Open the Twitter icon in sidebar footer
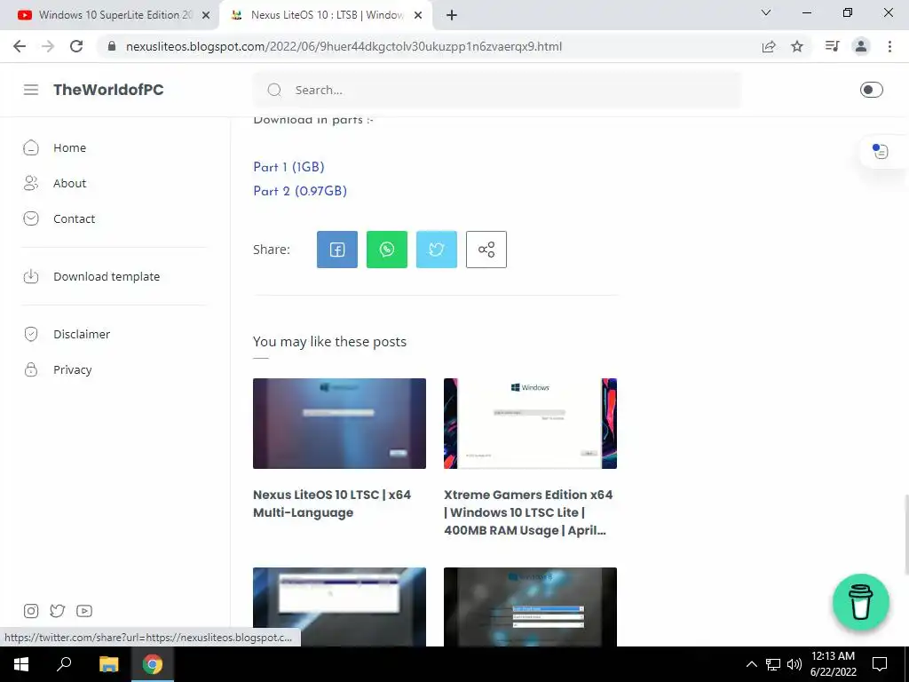The height and width of the screenshot is (682, 909). tap(58, 611)
